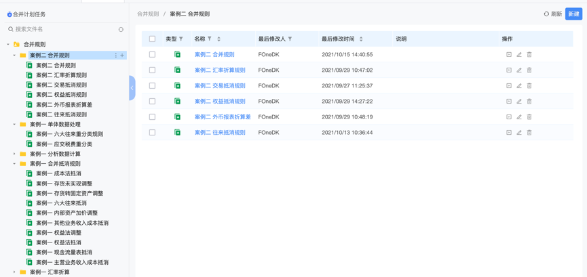Click copy icon for 案例二 合并规则 row
Image resolution: width=587 pixels, height=277 pixels.
tap(509, 55)
